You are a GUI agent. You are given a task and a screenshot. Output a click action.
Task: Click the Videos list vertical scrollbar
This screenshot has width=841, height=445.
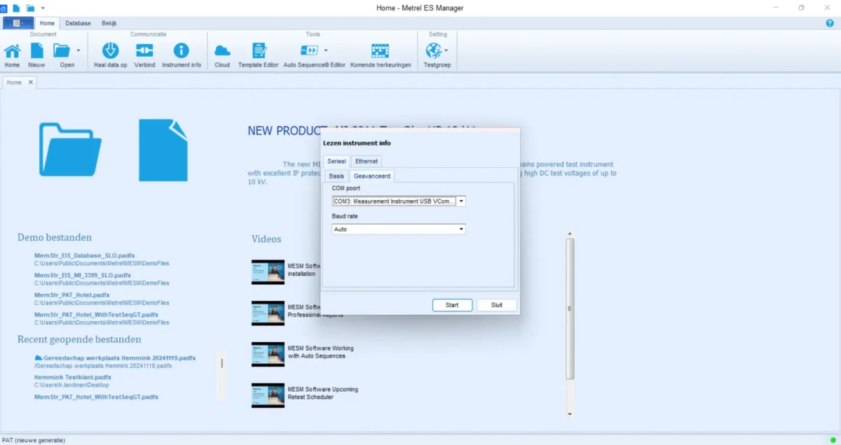click(570, 308)
